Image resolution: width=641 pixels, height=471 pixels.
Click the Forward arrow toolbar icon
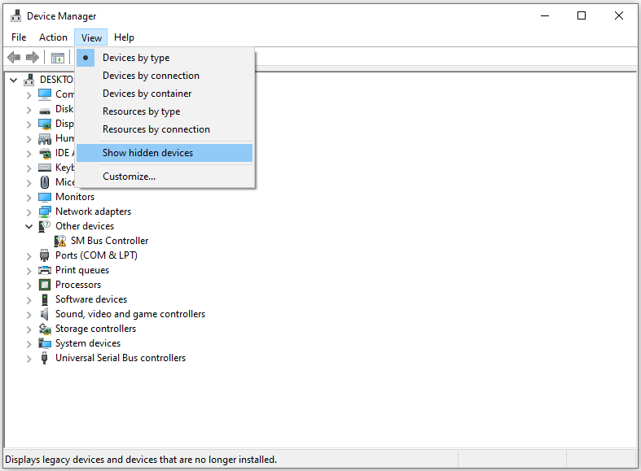(x=33, y=58)
